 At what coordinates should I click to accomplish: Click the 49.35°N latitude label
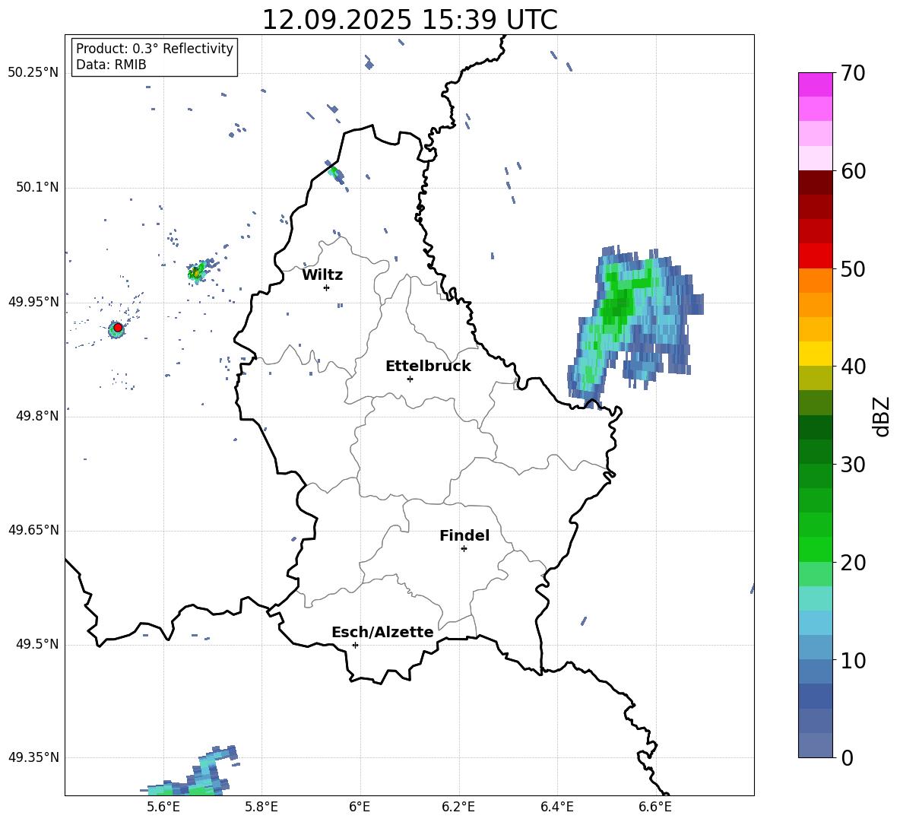(33, 757)
